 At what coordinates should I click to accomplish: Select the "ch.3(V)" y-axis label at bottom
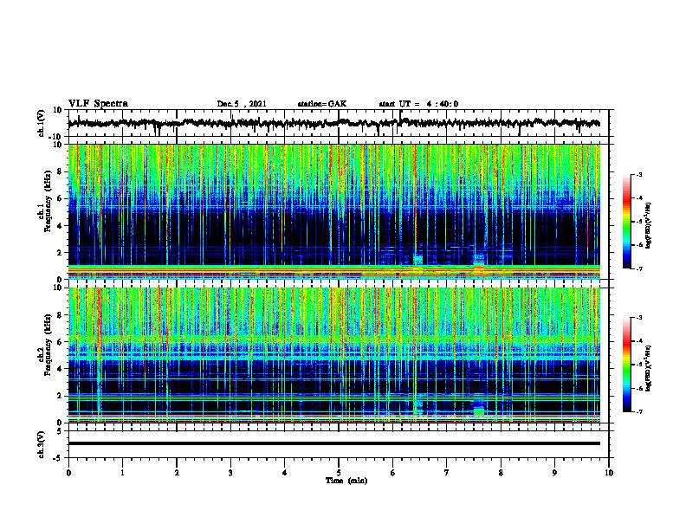click(x=42, y=445)
